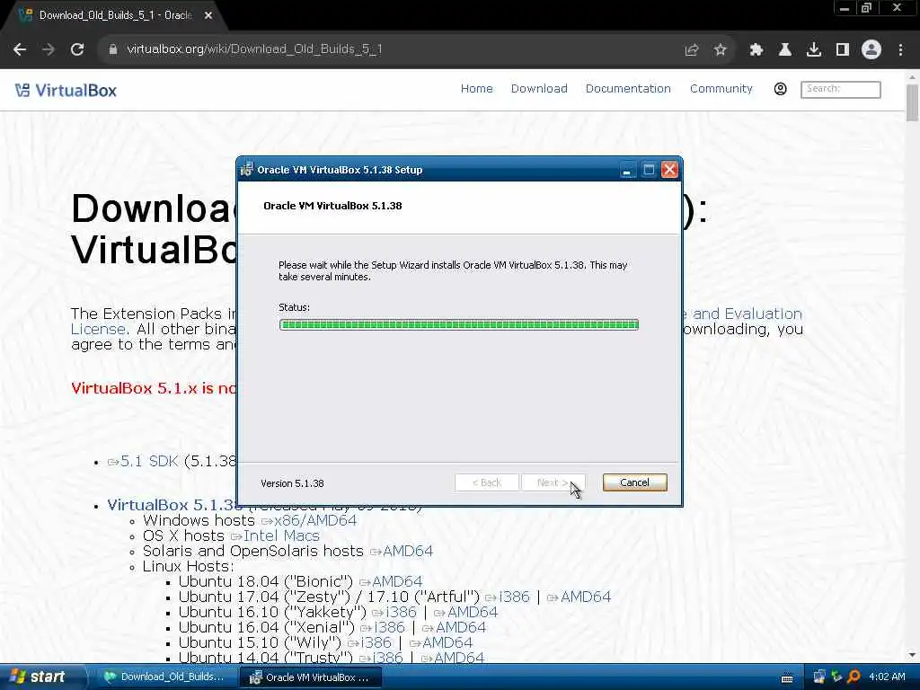Image resolution: width=920 pixels, height=690 pixels.
Task: Open the Windows hosts x86/AMD64 link
Action: point(309,520)
